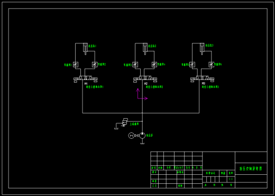Select the hydraulic cylinder symbol above valve M3
This screenshot has width=275, height=196.
pos(202,49)
